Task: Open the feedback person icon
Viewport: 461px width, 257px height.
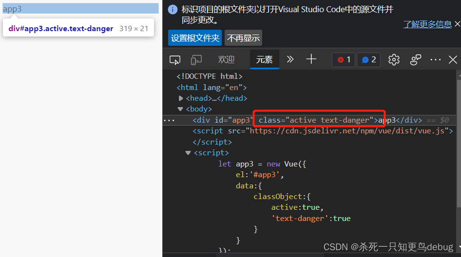Action: [x=415, y=59]
